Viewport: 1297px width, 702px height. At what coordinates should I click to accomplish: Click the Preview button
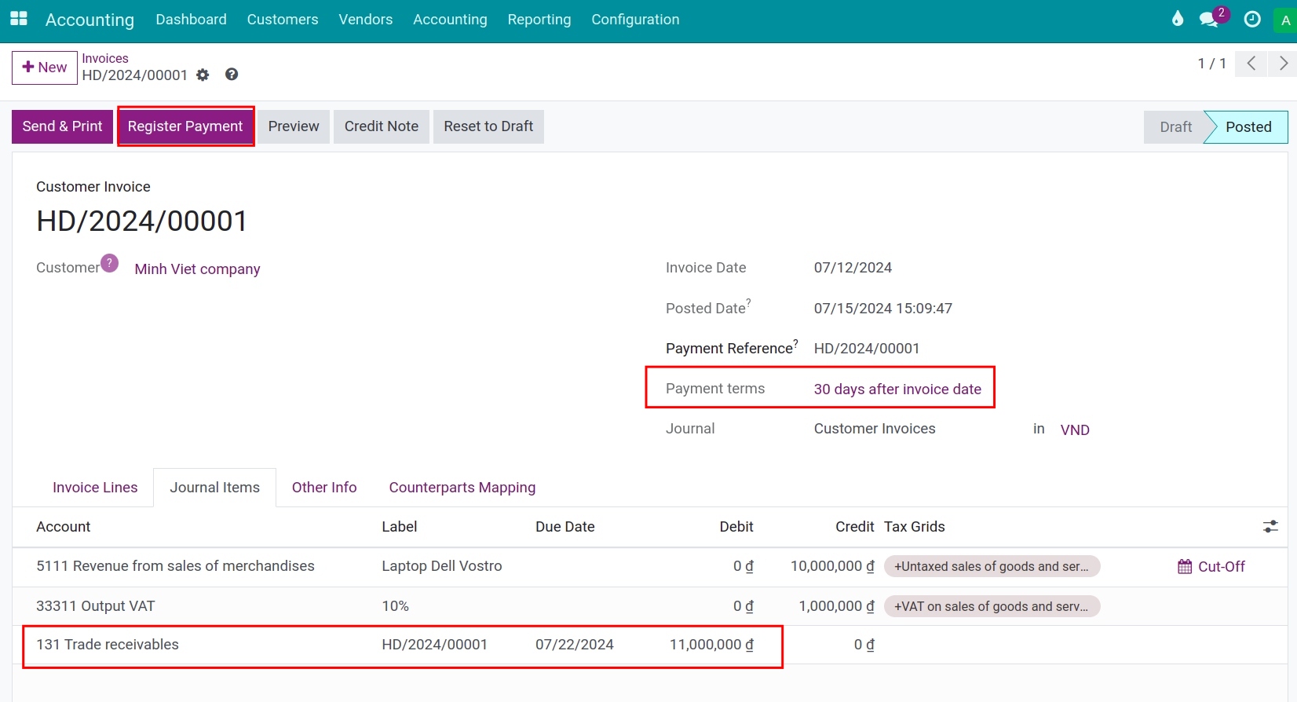click(294, 126)
